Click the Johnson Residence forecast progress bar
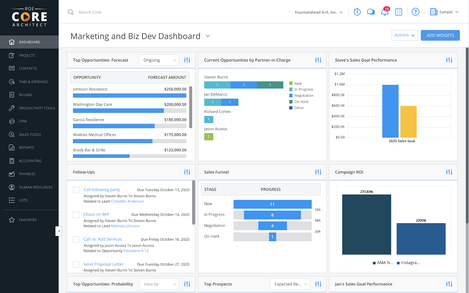The width and height of the screenshot is (469, 293). coord(130,96)
